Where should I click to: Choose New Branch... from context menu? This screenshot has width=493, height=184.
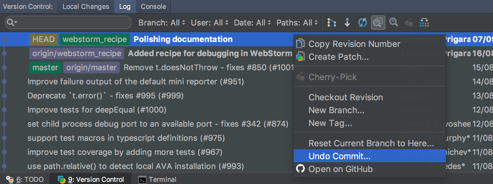[x=370, y=110]
